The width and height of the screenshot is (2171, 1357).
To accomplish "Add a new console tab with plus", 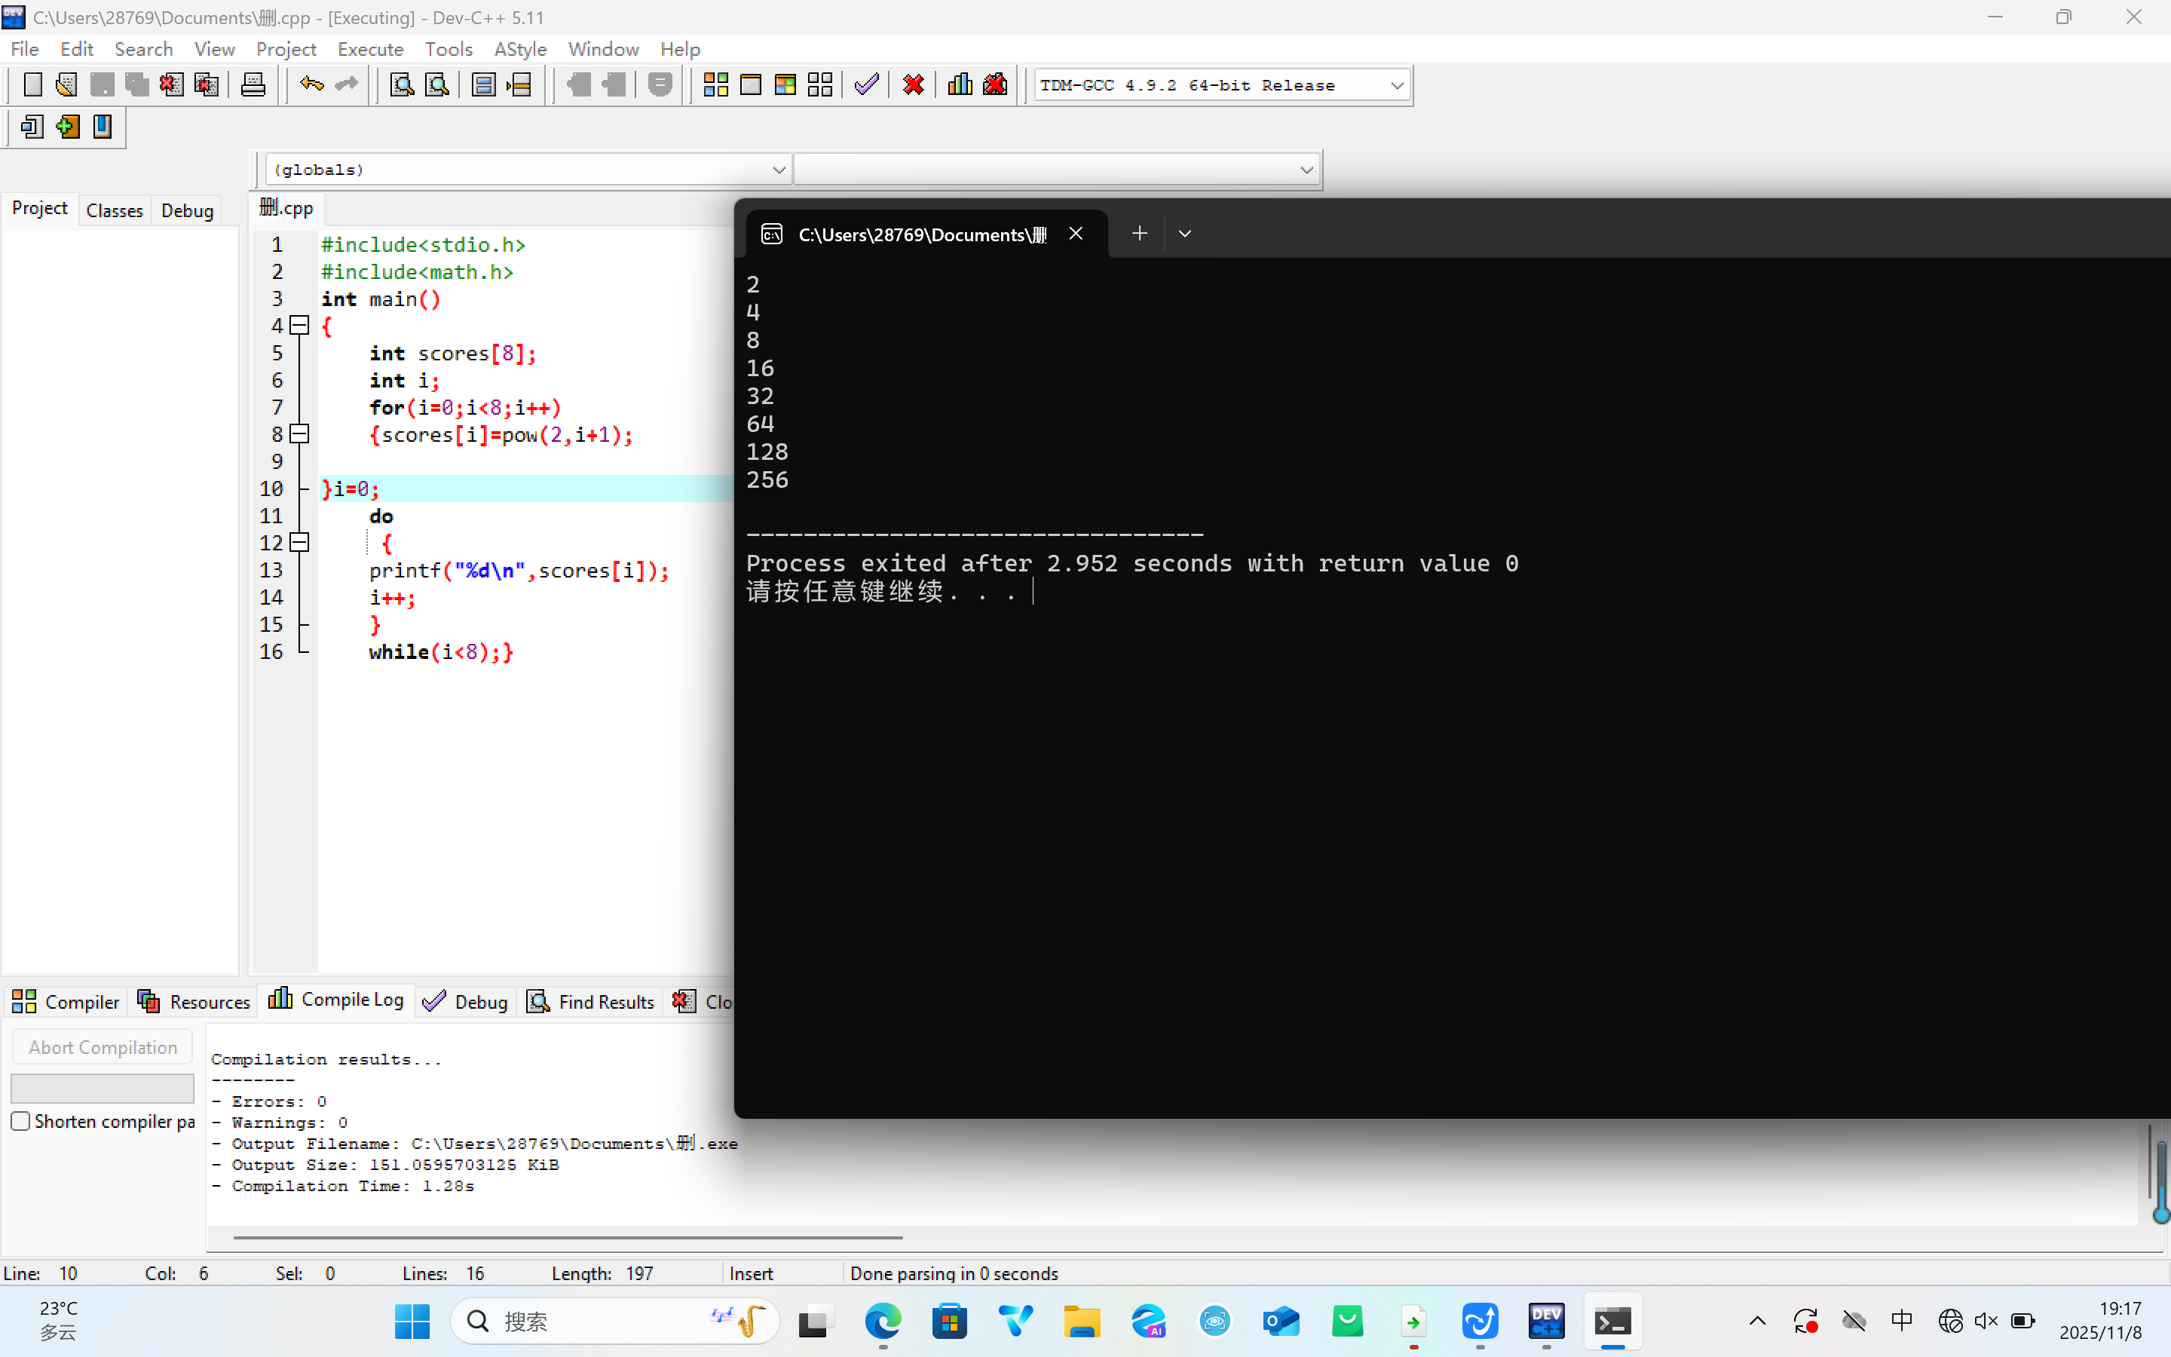I will pyautogui.click(x=1139, y=234).
